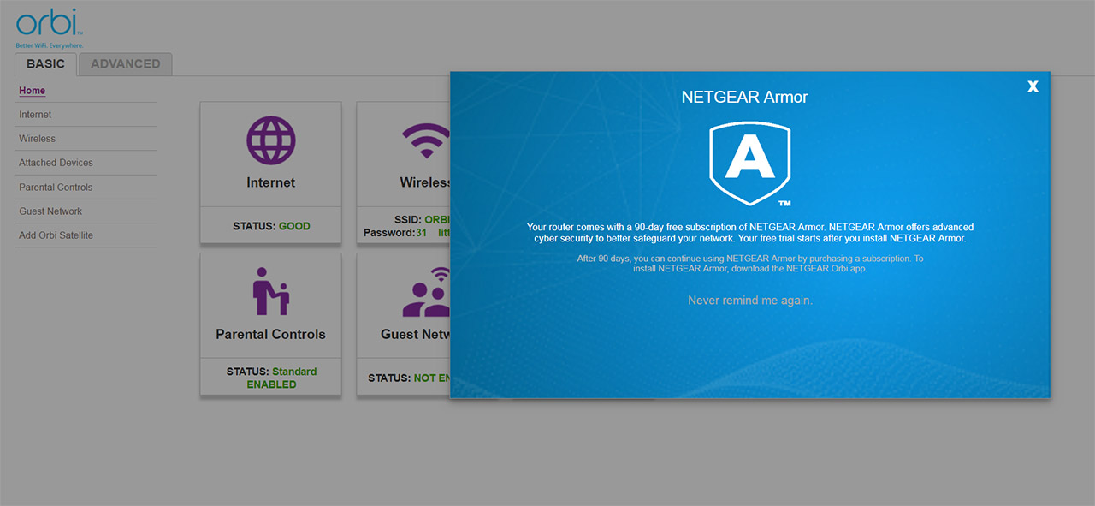Open the Parental Controls parent-and-child icon
Viewport: 1095px width, 506px height.
(271, 291)
